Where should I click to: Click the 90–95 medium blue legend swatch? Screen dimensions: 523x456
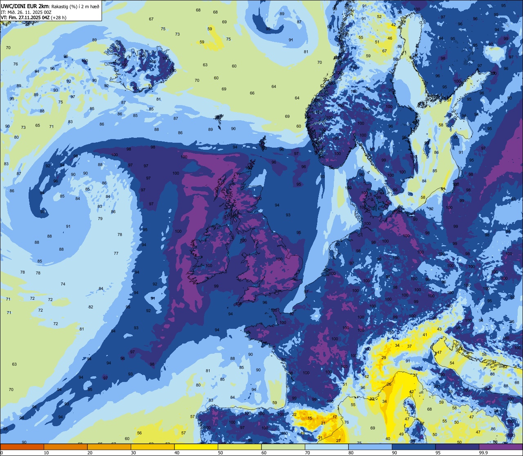click(x=413, y=447)
